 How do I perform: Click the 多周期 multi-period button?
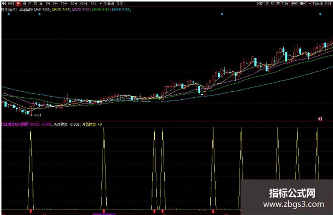[109, 4]
